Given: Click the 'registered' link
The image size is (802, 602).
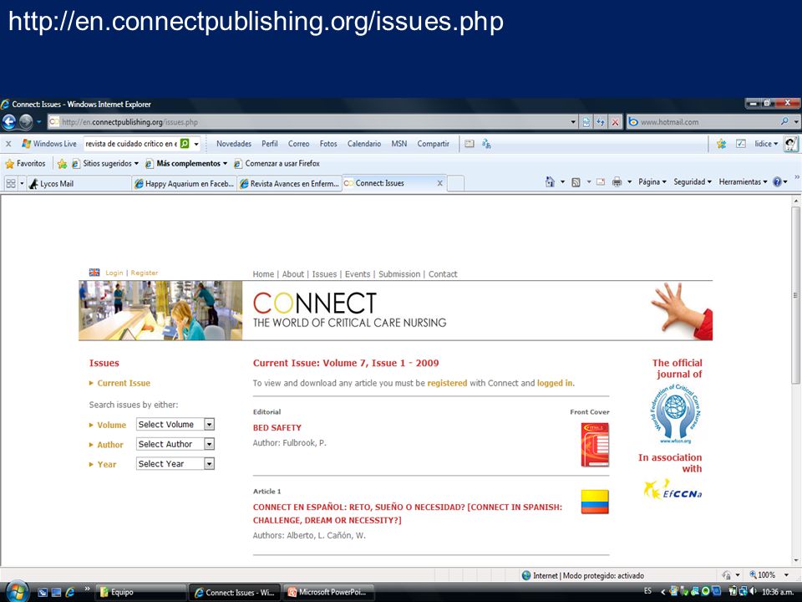Looking at the screenshot, I should (x=447, y=383).
